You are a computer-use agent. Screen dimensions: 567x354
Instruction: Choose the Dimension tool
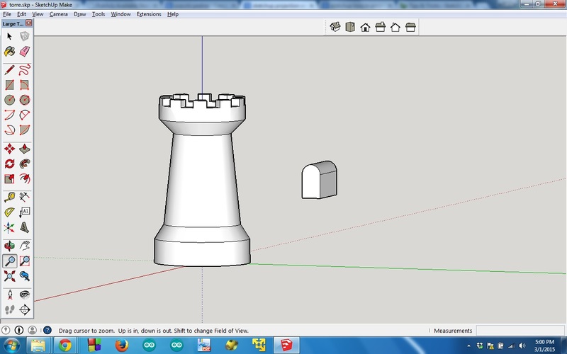24,197
